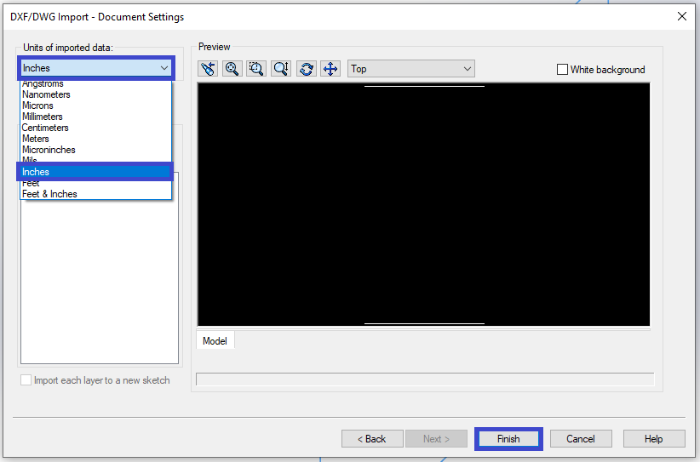This screenshot has height=462, width=700.
Task: Choose Nanometers from the units list
Action: click(x=95, y=94)
